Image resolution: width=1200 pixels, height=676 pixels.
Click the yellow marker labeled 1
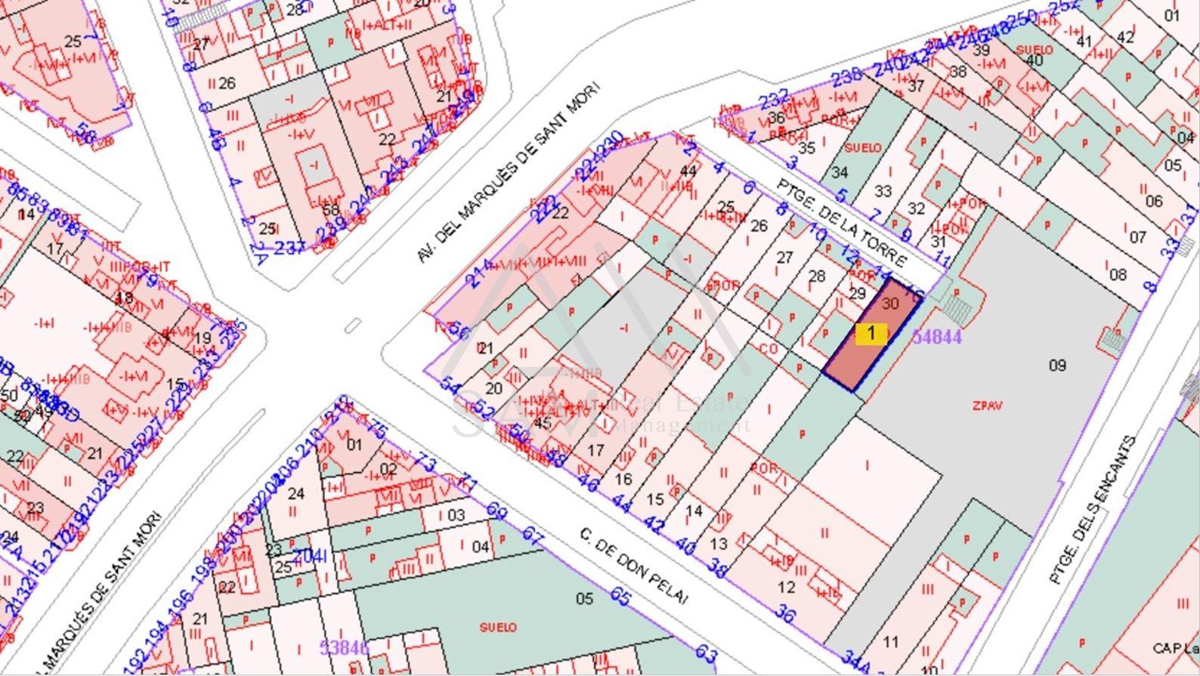pyautogui.click(x=871, y=333)
